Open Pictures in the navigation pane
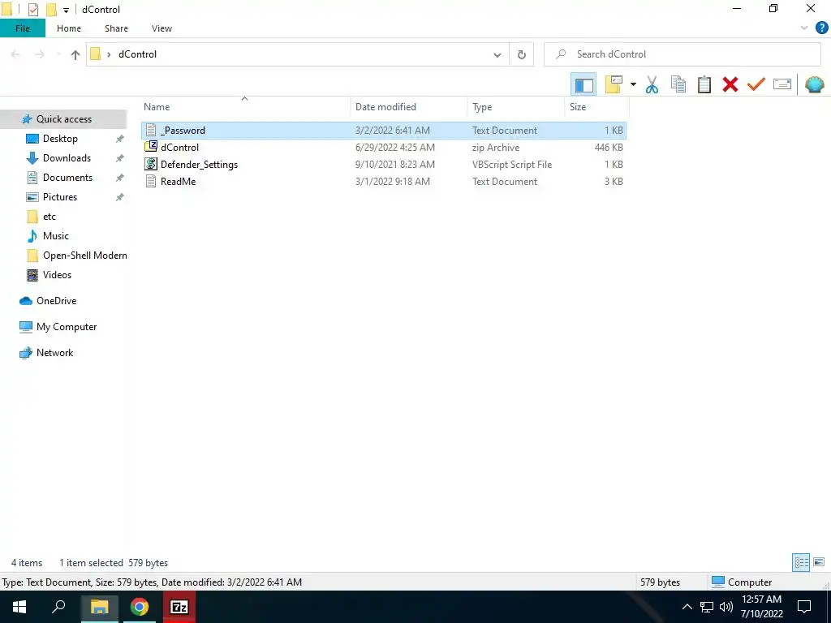 (x=60, y=197)
